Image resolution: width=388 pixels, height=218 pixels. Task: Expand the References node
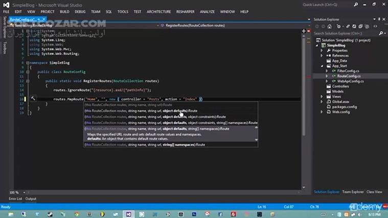(x=322, y=56)
